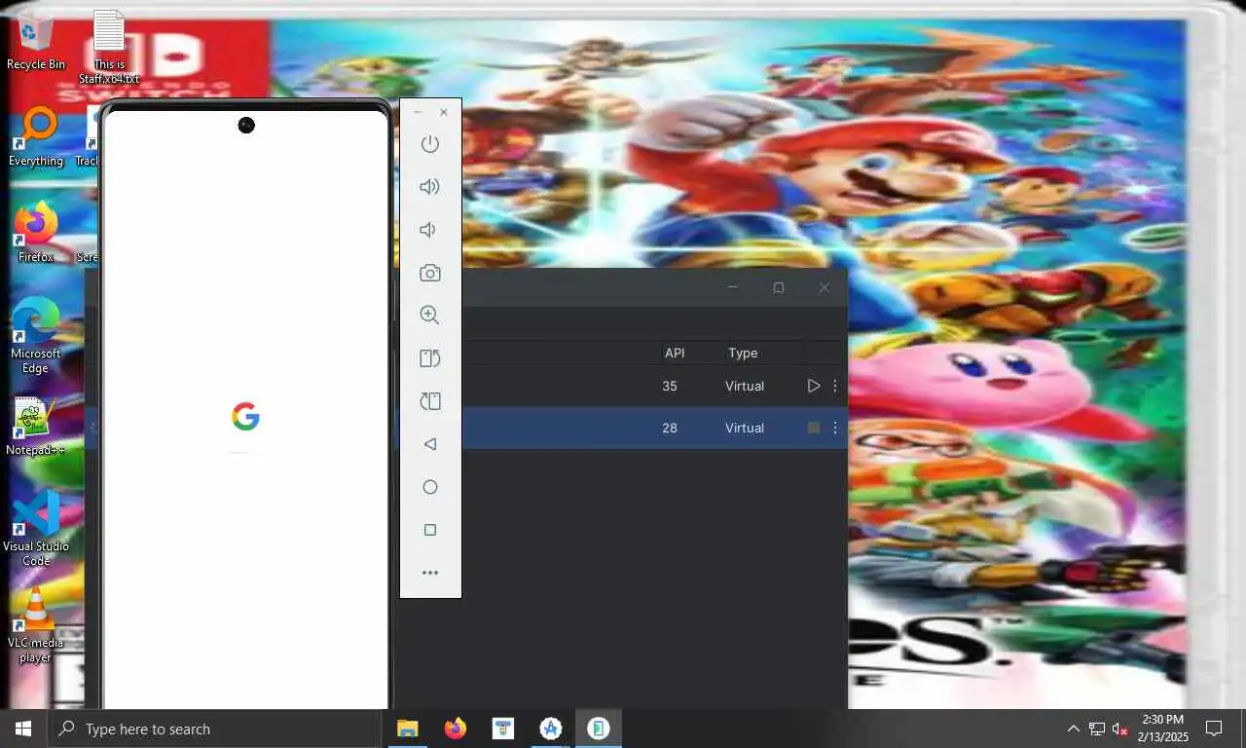Screen dimensions: 1246x748
Task: Tap the emulator Back triangle button
Action: point(430,444)
